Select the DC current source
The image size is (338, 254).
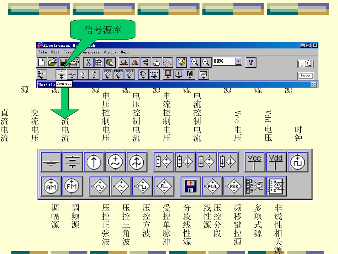(x=94, y=162)
